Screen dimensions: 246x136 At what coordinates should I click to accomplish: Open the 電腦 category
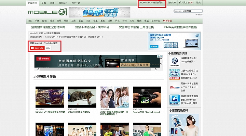click(66, 21)
